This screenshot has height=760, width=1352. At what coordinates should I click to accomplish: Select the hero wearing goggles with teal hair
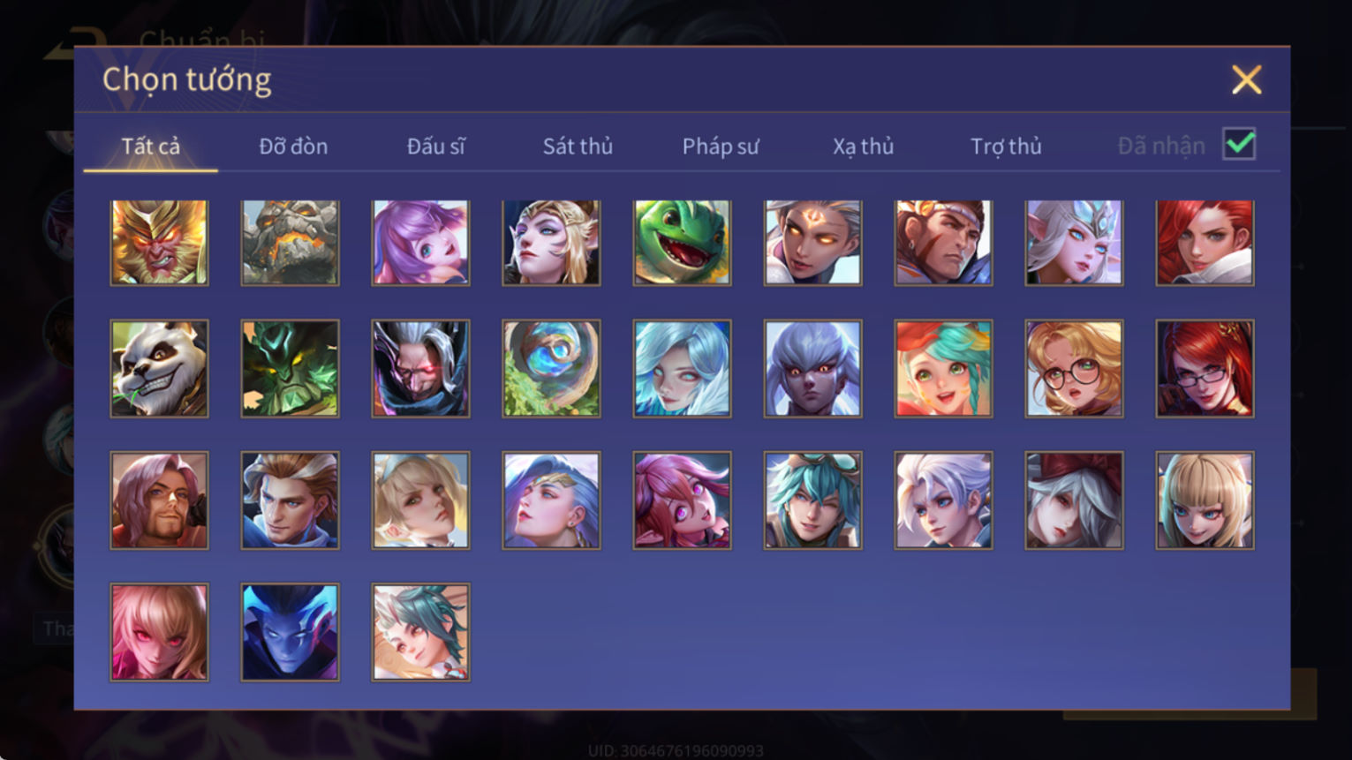pos(812,500)
